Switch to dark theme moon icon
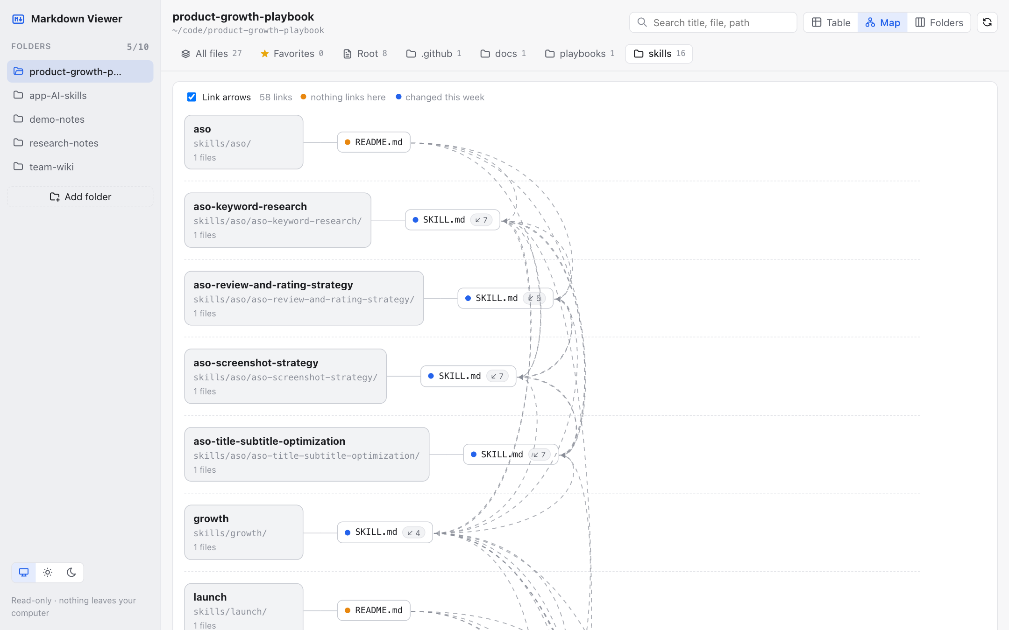This screenshot has height=630, width=1009. point(71,572)
